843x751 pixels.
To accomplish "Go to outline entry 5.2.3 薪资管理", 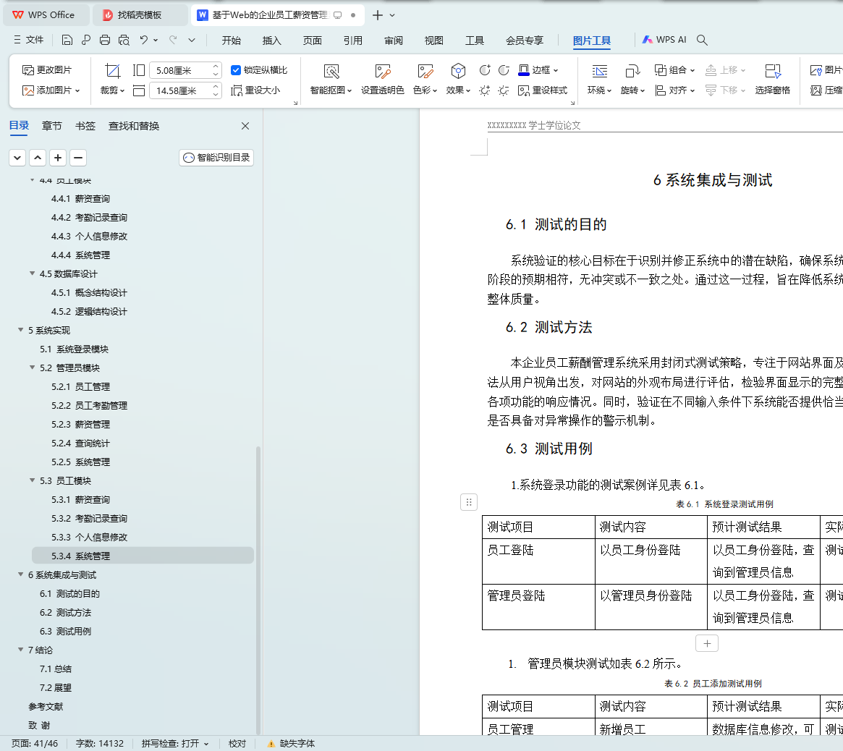I will (x=80, y=424).
